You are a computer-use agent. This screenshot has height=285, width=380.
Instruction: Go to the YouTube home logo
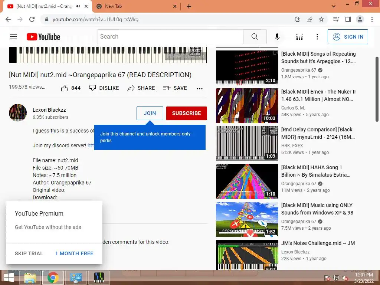click(43, 37)
